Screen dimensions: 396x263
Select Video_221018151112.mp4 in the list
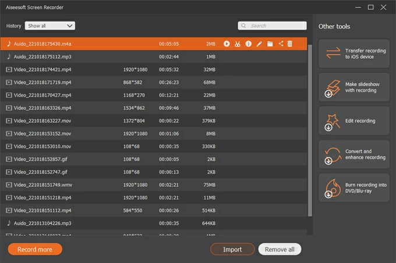point(154,211)
